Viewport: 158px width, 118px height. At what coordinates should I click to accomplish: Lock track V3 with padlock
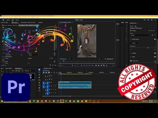(46, 76)
